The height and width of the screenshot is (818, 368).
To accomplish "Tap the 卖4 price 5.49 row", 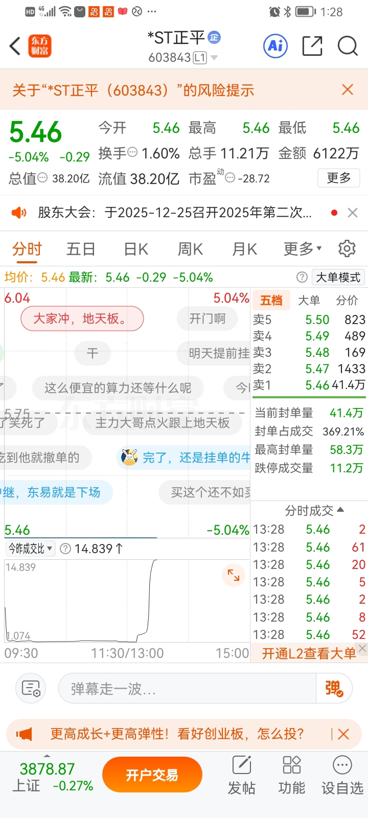I will pos(309,336).
